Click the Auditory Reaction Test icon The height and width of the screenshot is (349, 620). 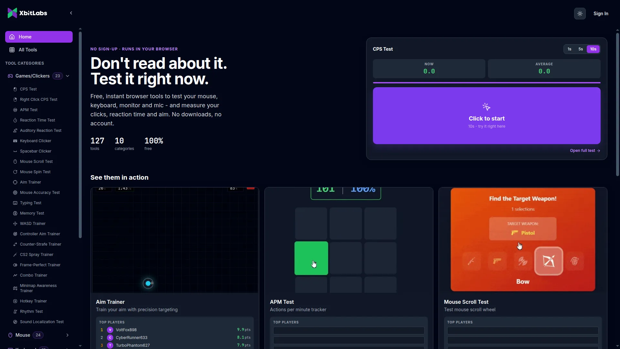[15, 131]
